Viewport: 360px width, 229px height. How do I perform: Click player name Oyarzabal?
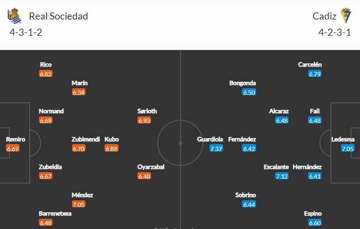click(150, 167)
